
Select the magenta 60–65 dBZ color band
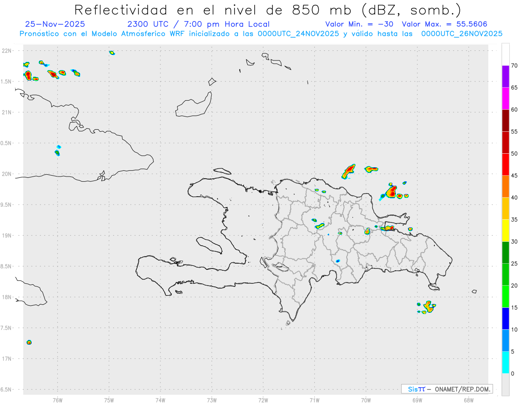click(505, 99)
